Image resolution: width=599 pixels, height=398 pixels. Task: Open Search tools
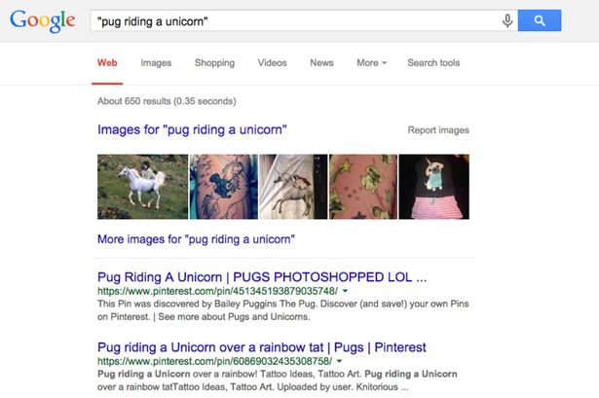coord(433,63)
